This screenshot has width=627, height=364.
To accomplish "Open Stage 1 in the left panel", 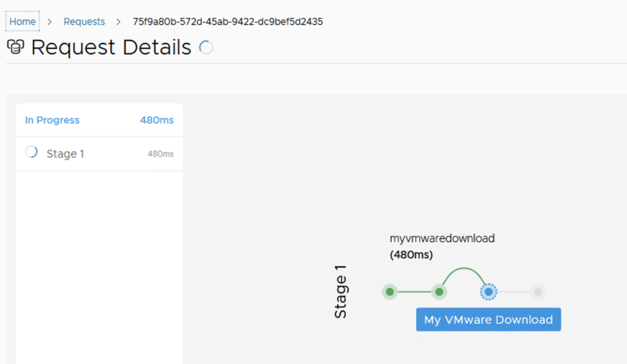I will click(x=65, y=154).
